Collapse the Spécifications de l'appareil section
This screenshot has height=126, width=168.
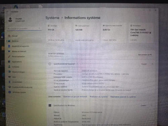(x=152, y=64)
